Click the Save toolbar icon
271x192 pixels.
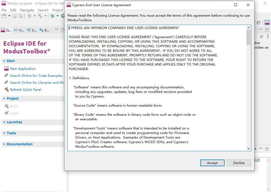15,16
